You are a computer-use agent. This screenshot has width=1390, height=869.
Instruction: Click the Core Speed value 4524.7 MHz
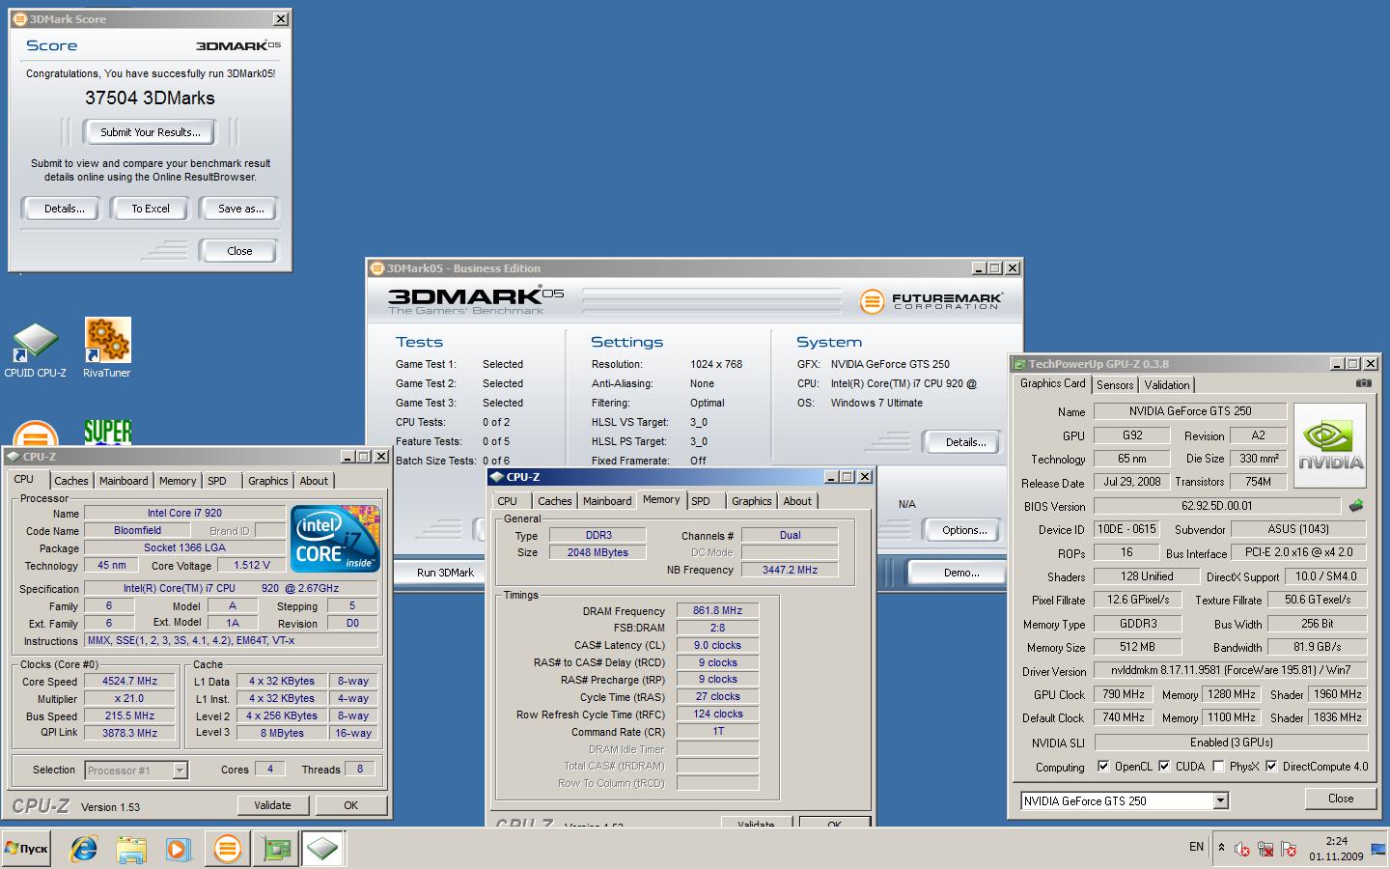click(x=129, y=682)
